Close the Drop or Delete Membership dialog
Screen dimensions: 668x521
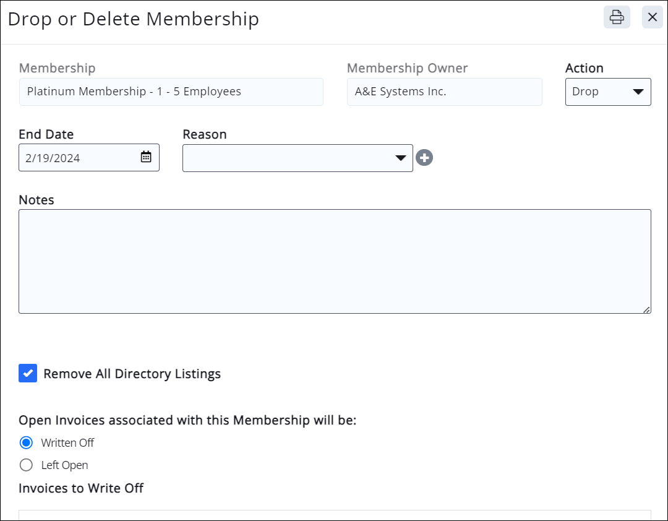pos(652,17)
